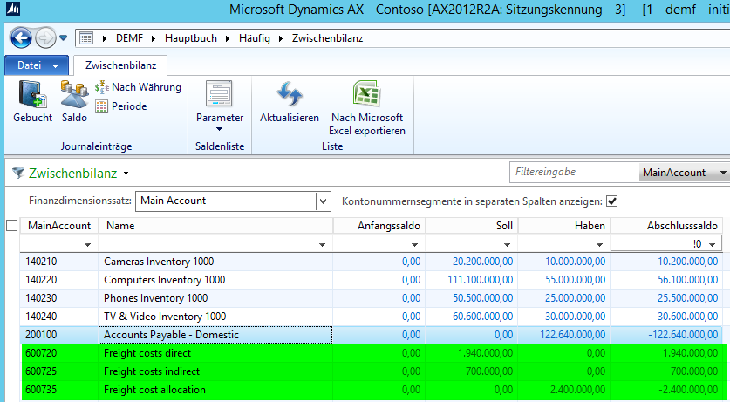Click the Gebucht journal entries icon

(32, 93)
